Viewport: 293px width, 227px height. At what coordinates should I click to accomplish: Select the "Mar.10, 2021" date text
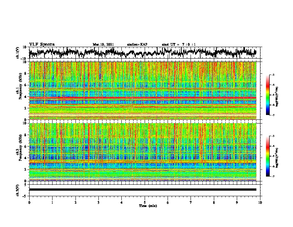[x=103, y=45]
